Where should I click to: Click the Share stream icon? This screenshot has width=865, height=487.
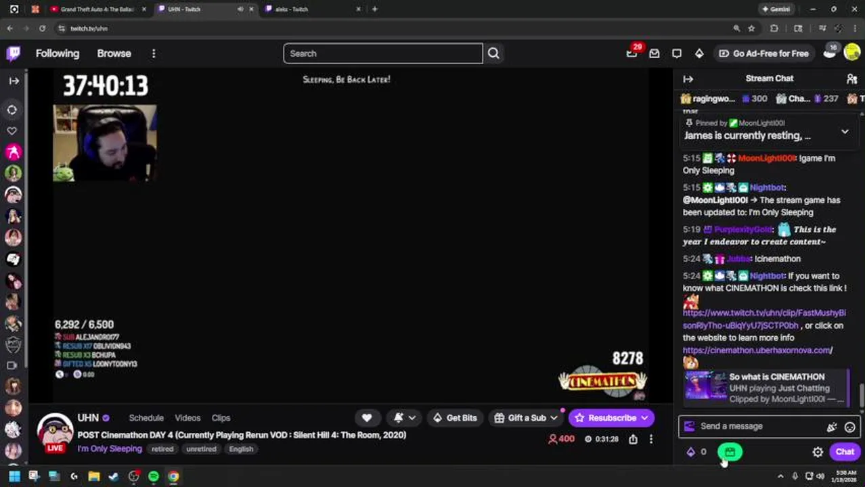633,439
